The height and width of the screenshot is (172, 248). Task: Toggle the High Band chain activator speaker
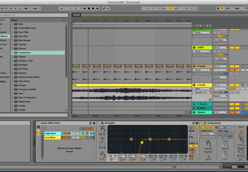tap(83, 133)
